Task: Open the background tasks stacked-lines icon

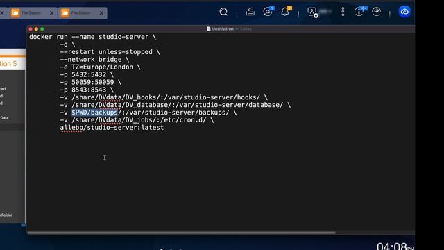Action: click(x=250, y=12)
